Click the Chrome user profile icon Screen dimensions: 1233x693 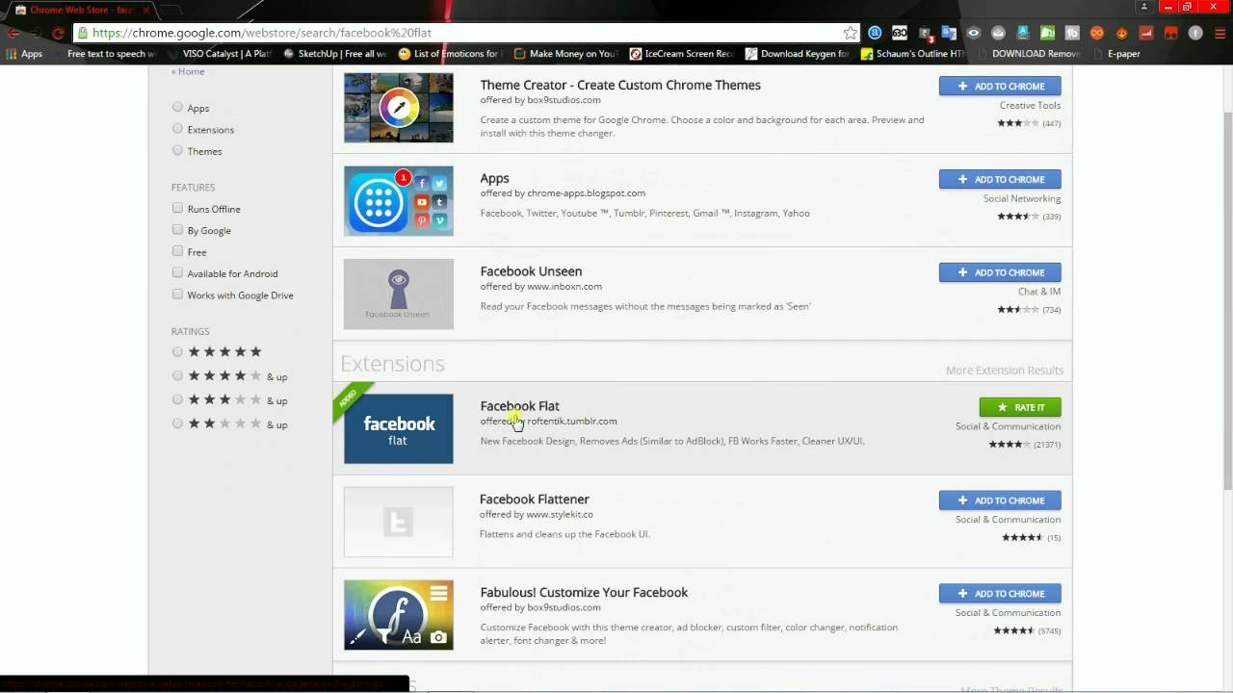pyautogui.click(x=1144, y=8)
